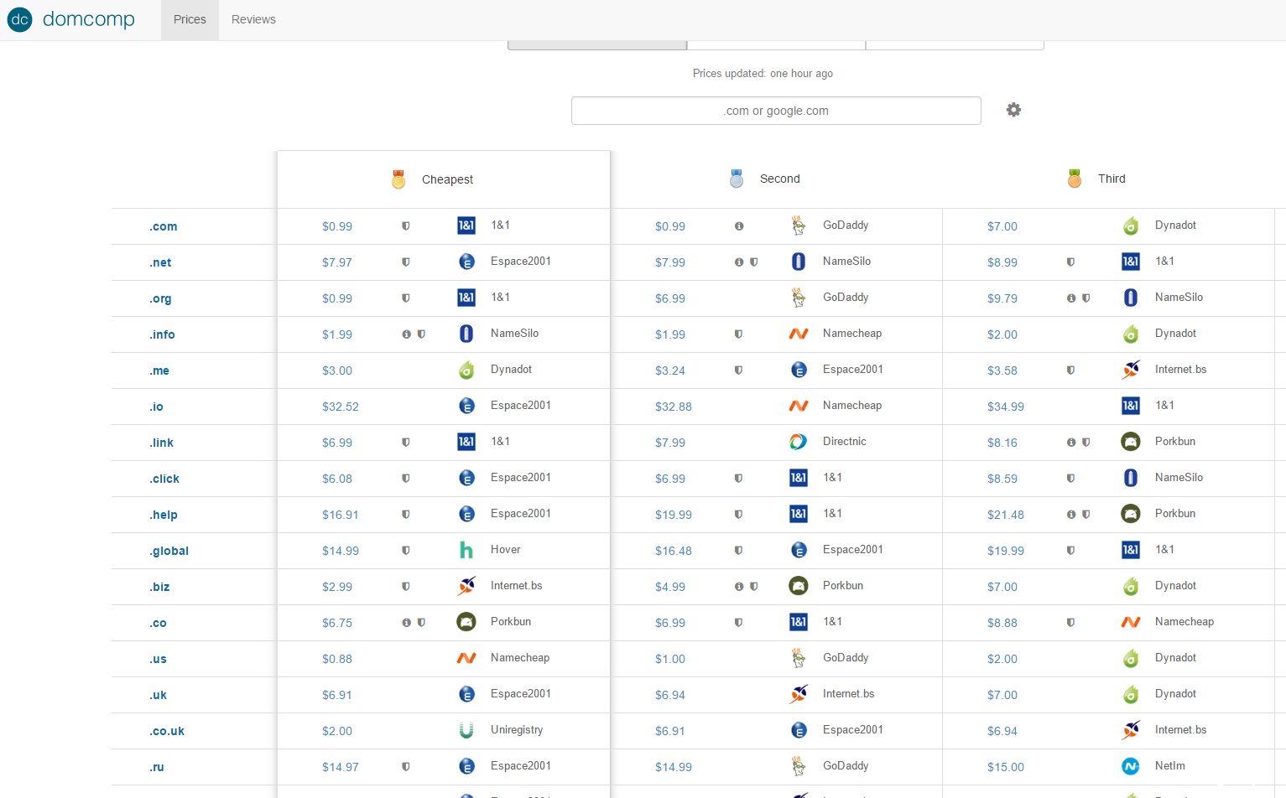The width and height of the screenshot is (1286, 798).
Task: Focus the domain search field
Action: [x=776, y=111]
